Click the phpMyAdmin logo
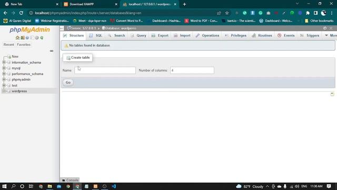Image resolution: width=337 pixels, height=190 pixels. pos(29,30)
